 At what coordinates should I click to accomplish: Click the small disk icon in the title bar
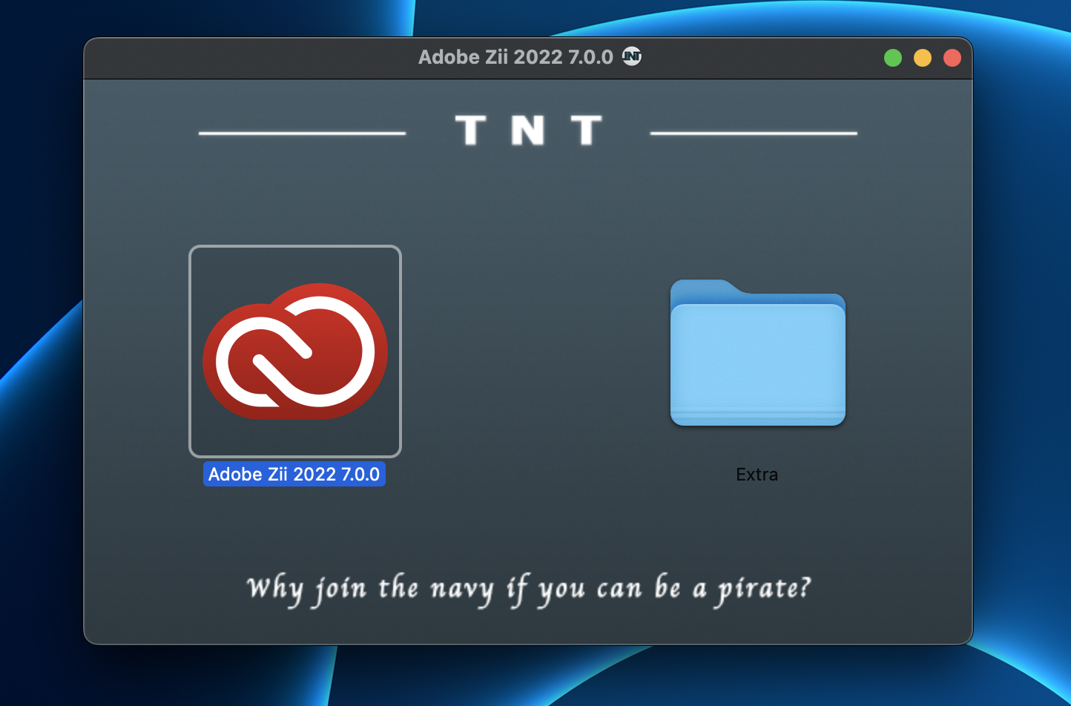tap(632, 56)
